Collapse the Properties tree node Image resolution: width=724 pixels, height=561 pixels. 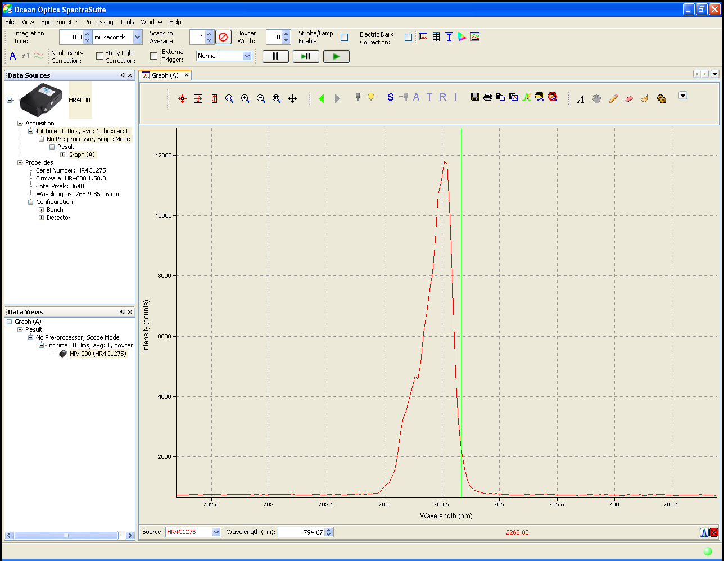[20, 162]
